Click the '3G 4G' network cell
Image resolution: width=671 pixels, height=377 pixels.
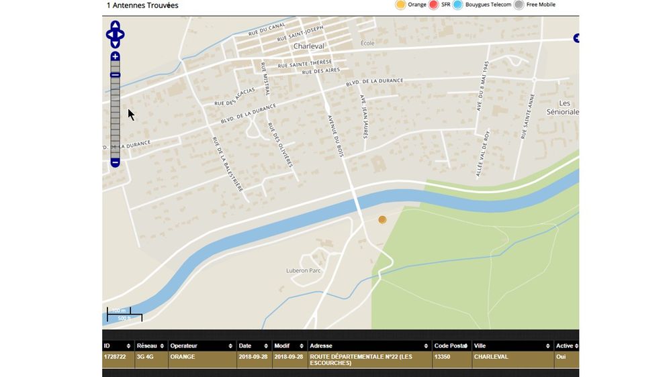click(x=151, y=360)
